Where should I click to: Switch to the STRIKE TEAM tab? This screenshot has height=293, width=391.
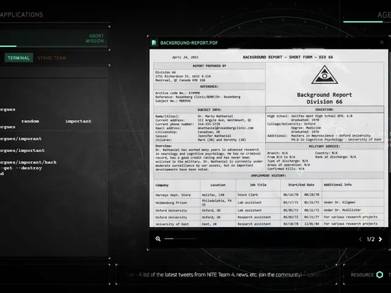51,58
